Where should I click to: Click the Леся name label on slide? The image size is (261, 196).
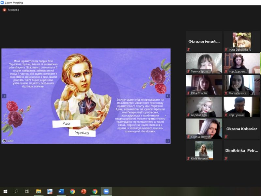(x=66, y=124)
